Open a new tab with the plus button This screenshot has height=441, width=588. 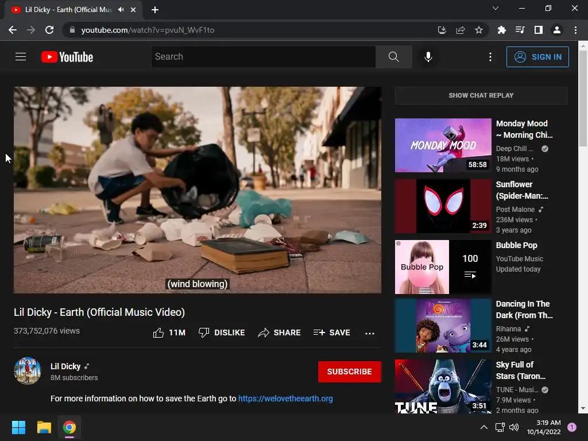click(x=155, y=10)
